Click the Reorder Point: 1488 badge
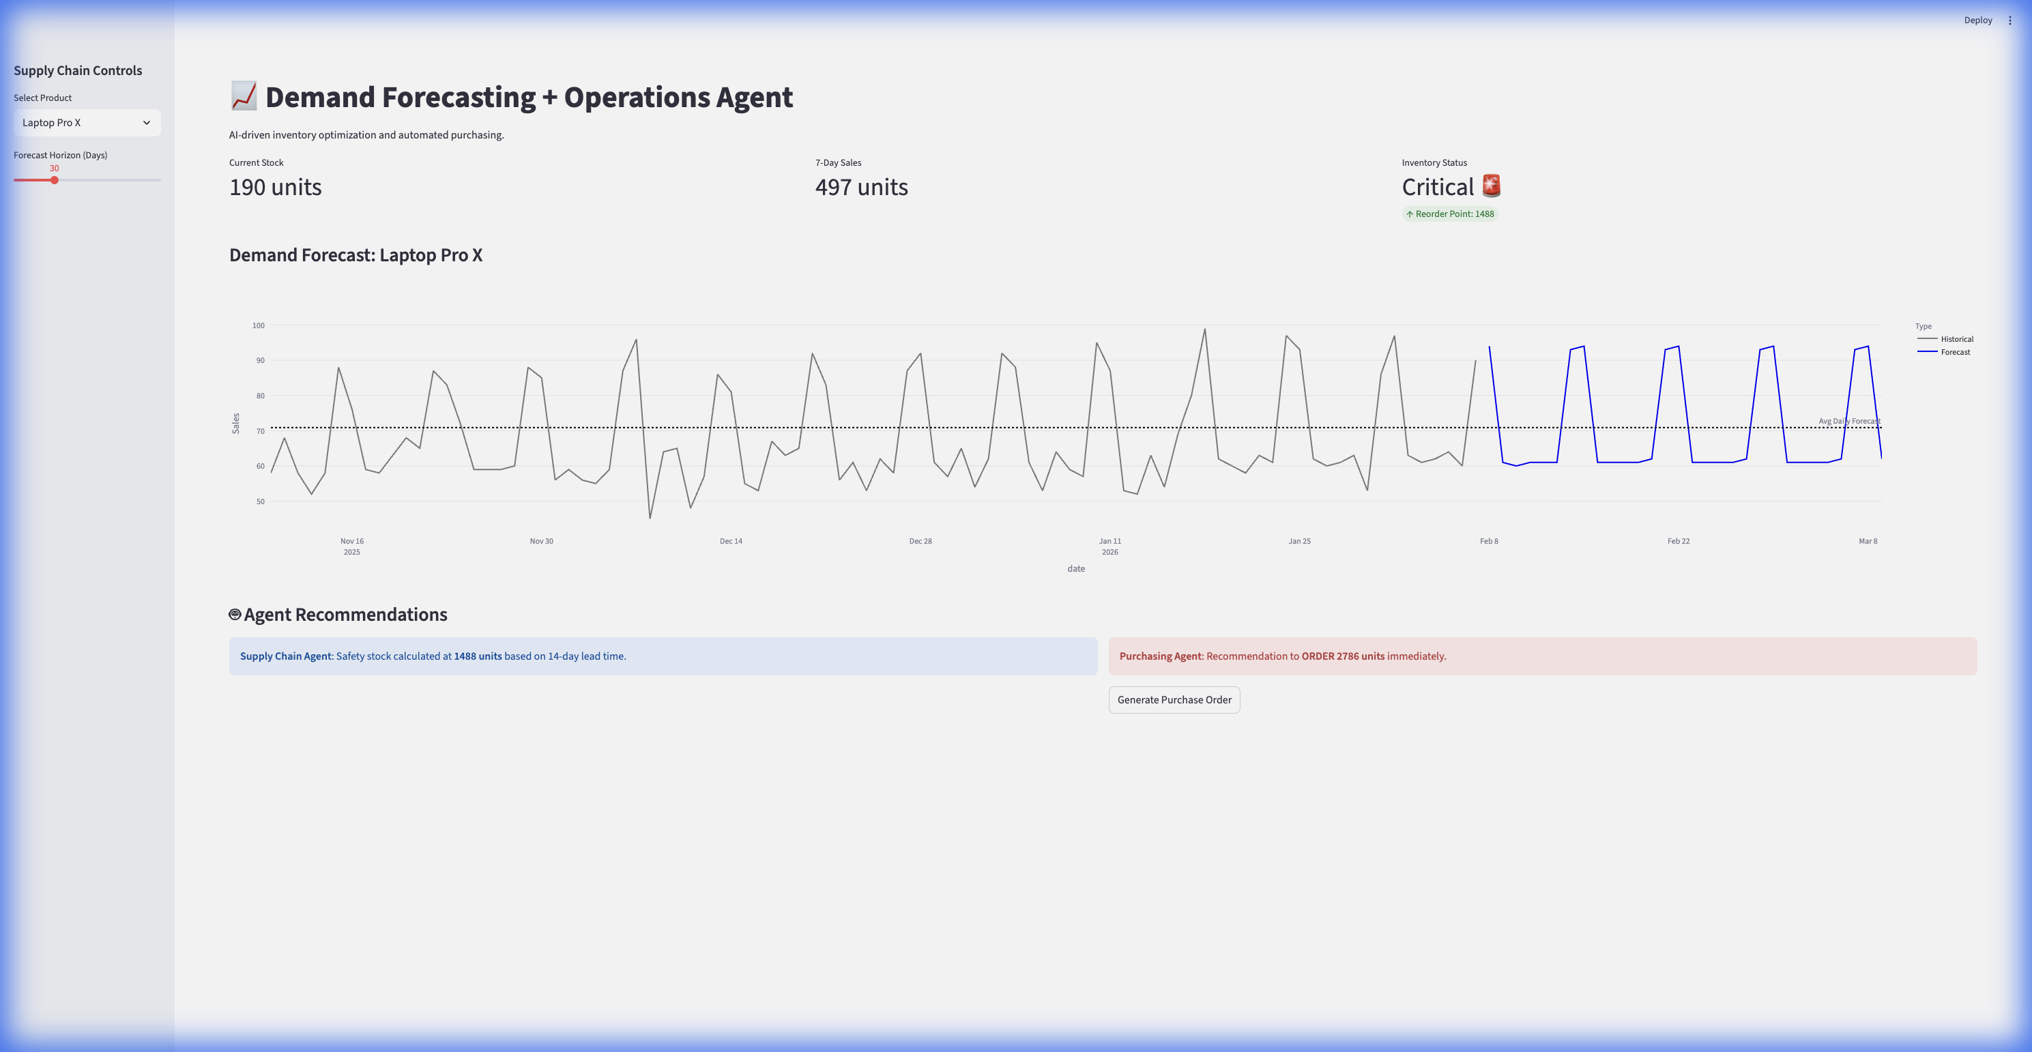The height and width of the screenshot is (1052, 2032). tap(1449, 213)
